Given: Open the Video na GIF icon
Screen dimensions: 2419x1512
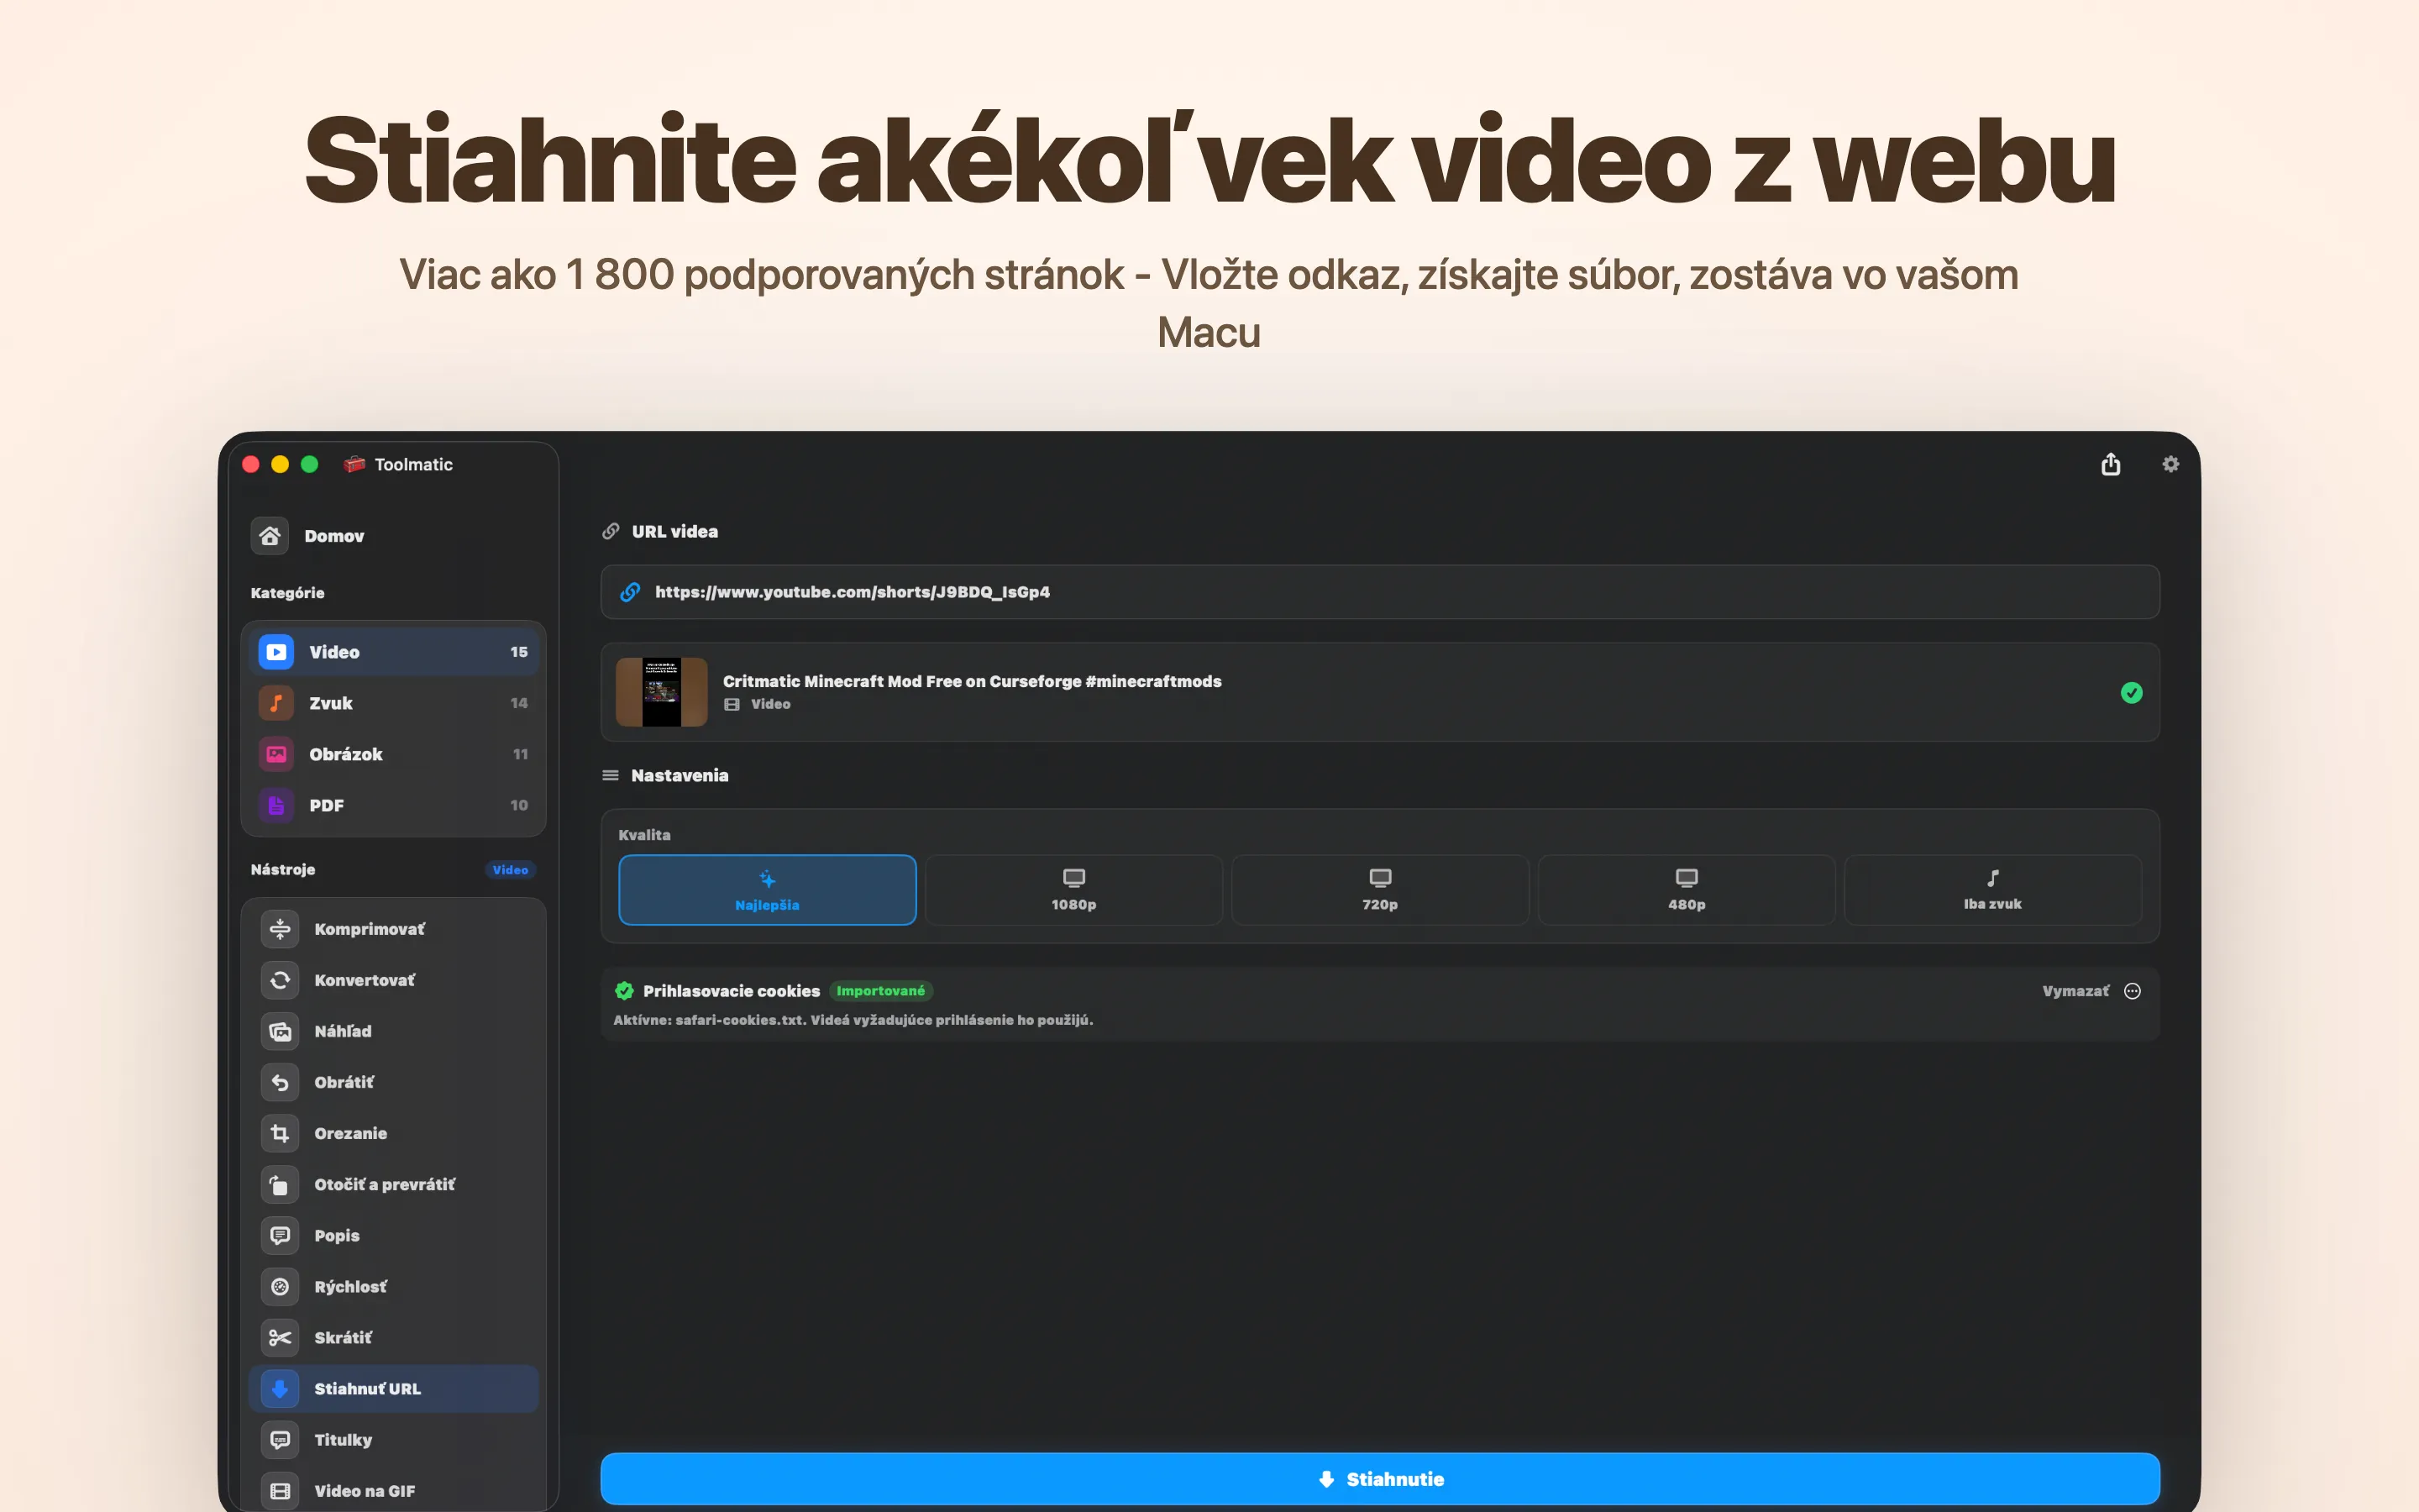Looking at the screenshot, I should (280, 1490).
